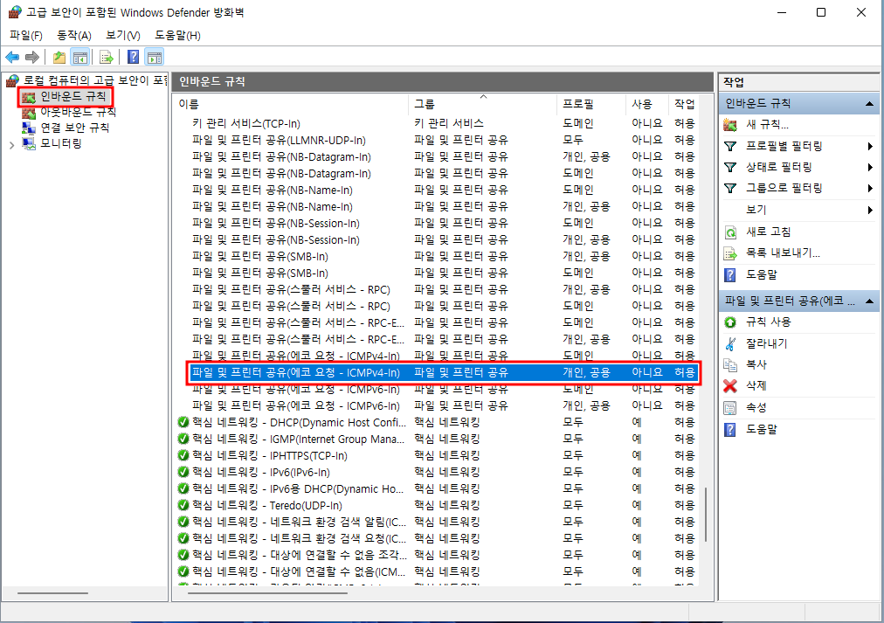Click the 속성 properties icon
The height and width of the screenshot is (623, 884).
pos(730,408)
